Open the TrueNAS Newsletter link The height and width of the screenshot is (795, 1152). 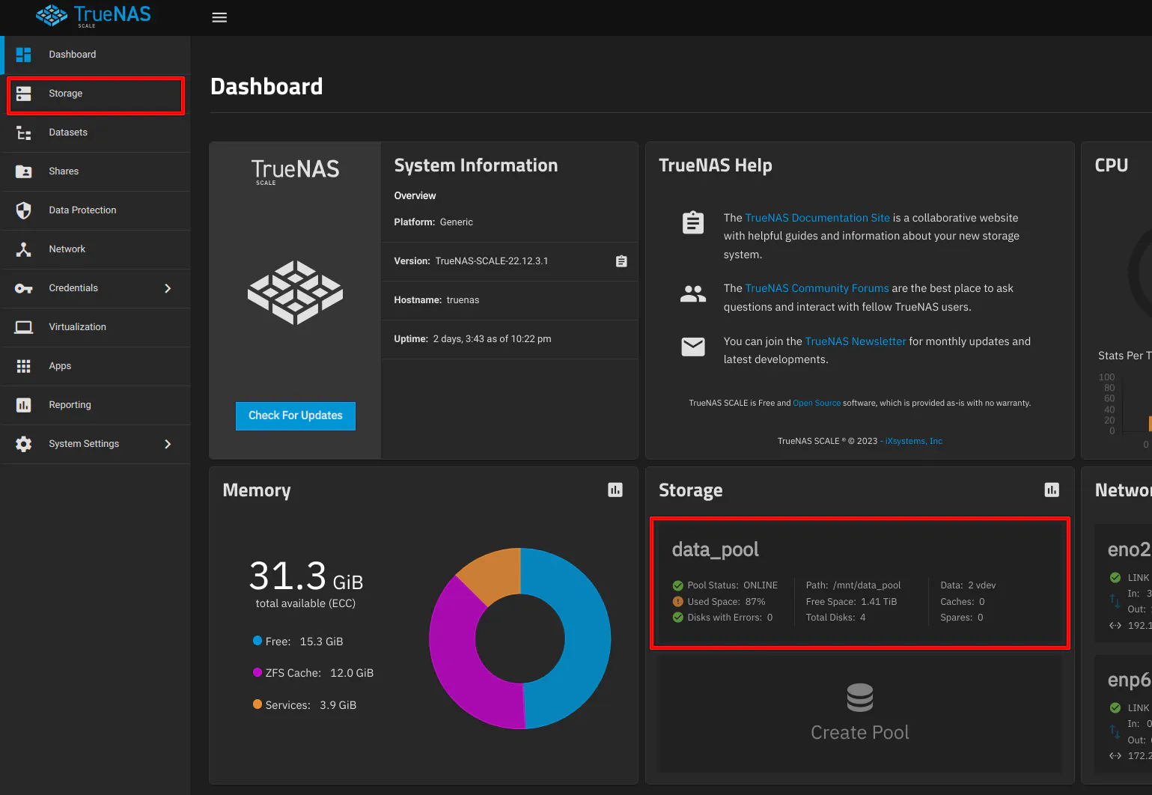click(x=856, y=341)
